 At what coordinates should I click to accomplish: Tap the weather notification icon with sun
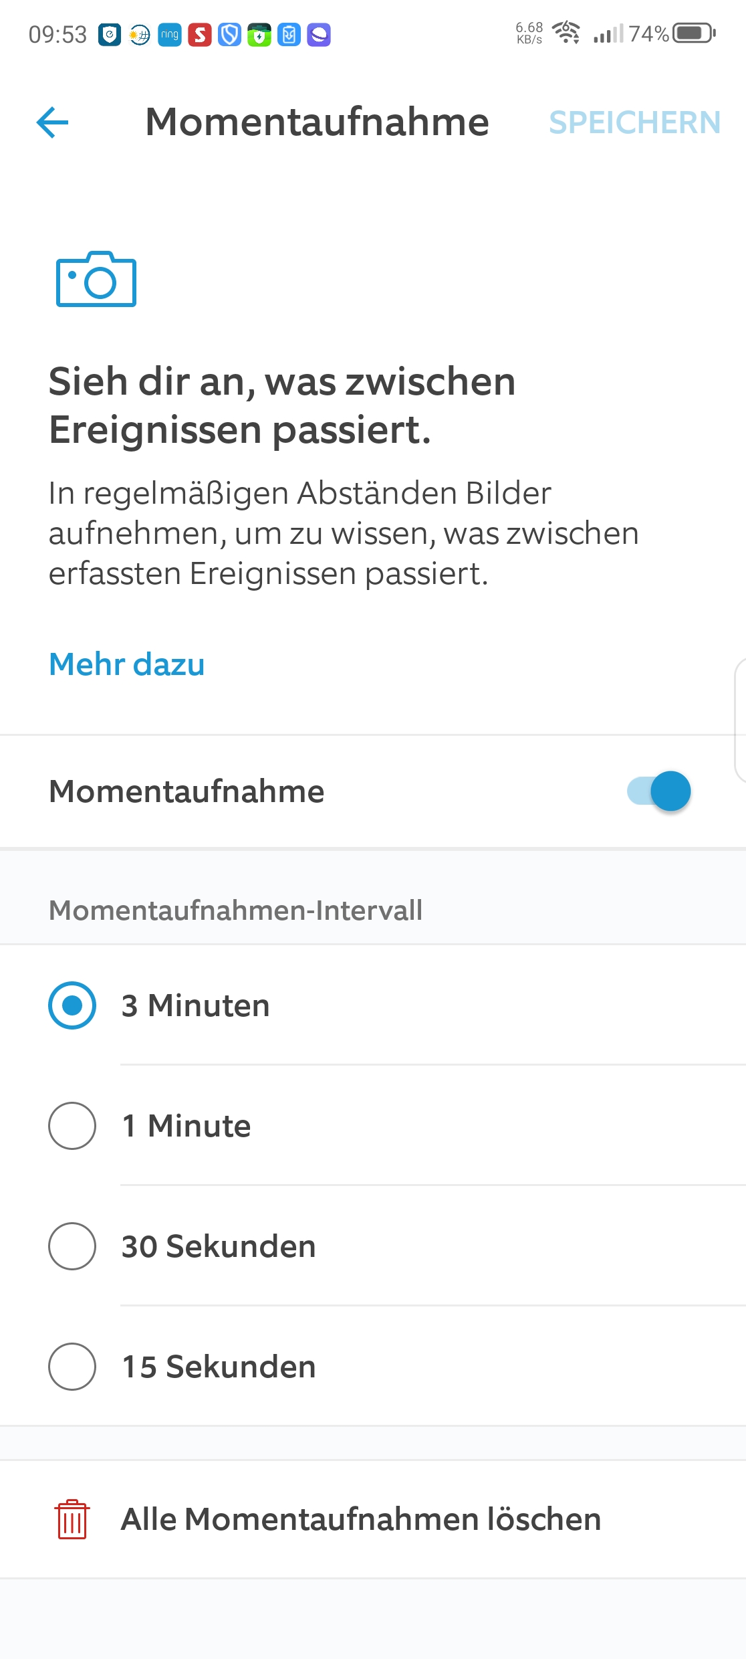tap(140, 34)
